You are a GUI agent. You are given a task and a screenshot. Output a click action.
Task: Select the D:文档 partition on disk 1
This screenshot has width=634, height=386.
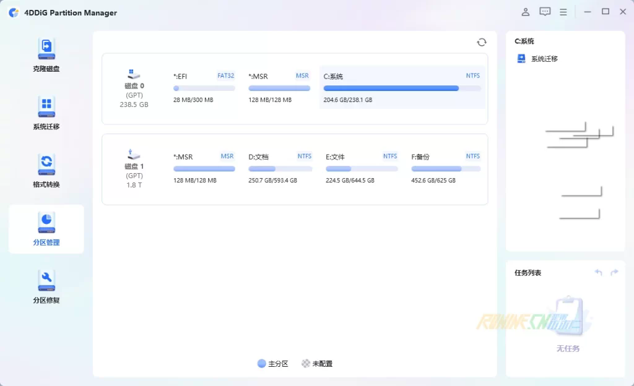(x=280, y=168)
